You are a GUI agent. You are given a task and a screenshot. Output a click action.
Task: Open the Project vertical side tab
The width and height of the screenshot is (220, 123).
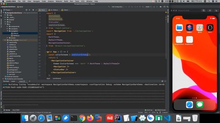click(x=1, y=13)
